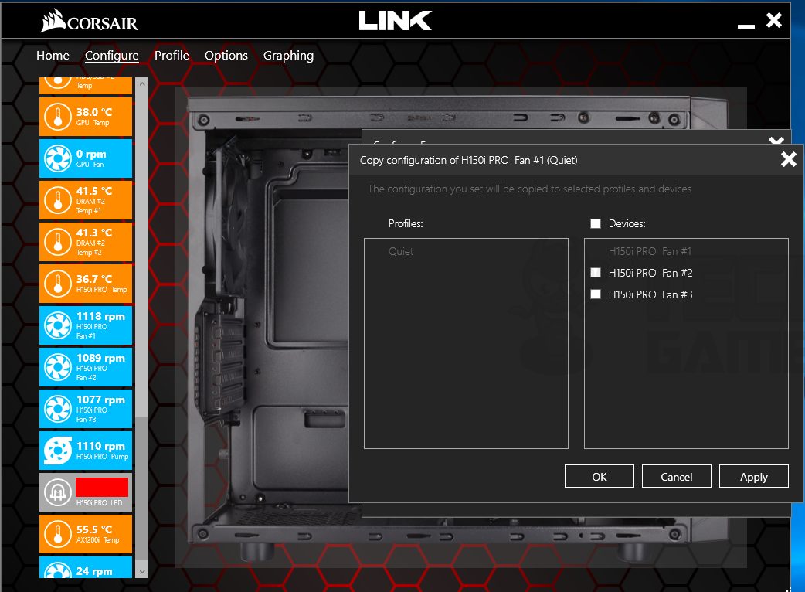The image size is (805, 592).
Task: Click the Corsair logo in the header
Action: tap(90, 21)
